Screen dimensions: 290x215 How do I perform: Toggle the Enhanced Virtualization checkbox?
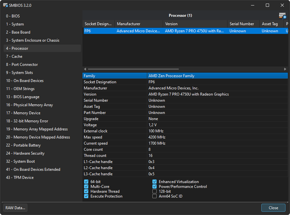[x=154, y=182]
